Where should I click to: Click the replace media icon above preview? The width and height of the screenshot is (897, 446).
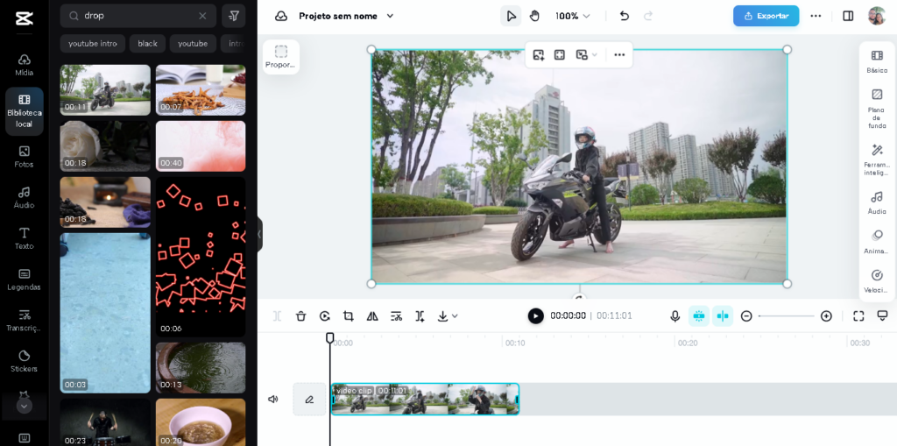coord(539,55)
